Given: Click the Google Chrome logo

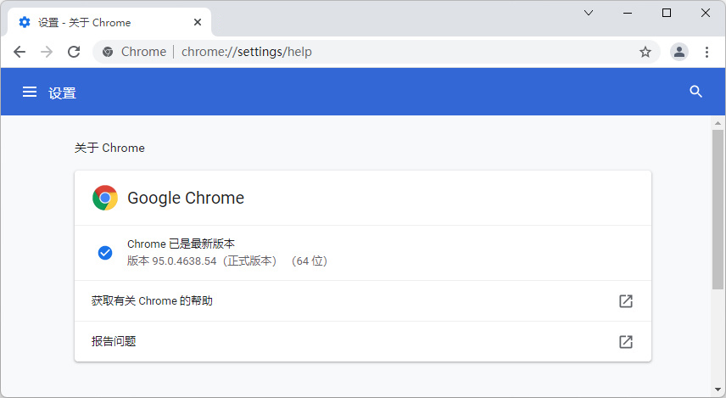Looking at the screenshot, I should 105,198.
